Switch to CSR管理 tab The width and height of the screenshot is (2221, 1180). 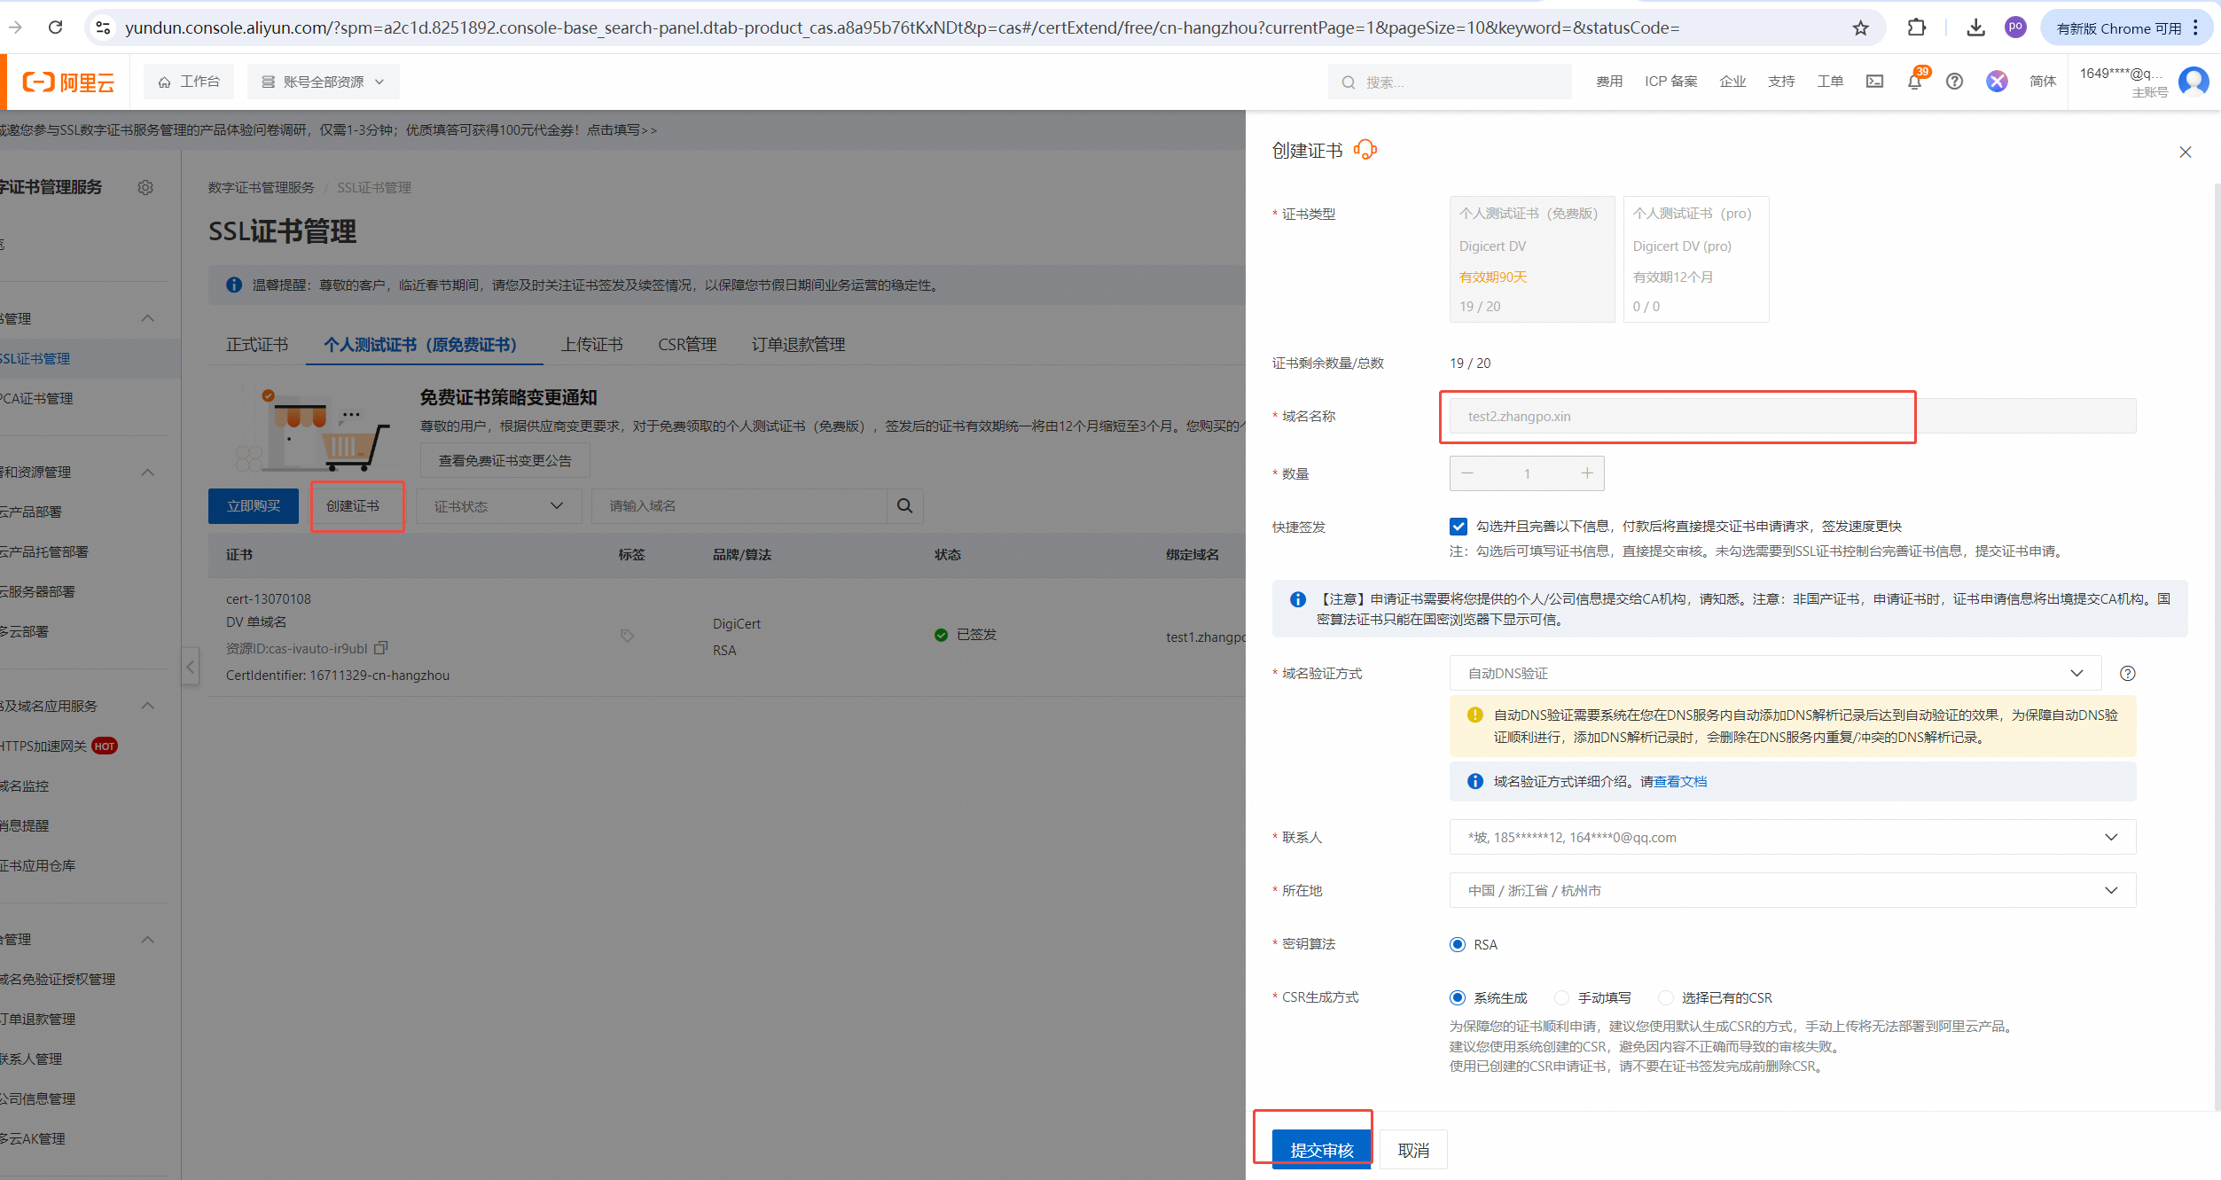click(687, 345)
